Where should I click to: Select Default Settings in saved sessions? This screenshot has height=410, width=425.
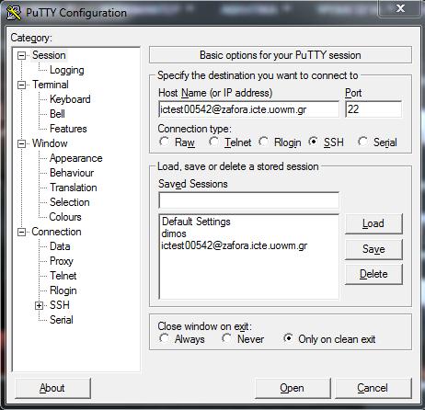click(x=196, y=222)
